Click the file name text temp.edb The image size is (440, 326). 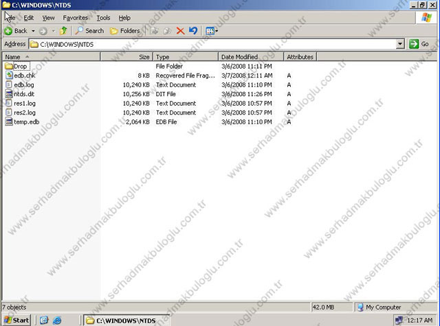[x=27, y=122]
